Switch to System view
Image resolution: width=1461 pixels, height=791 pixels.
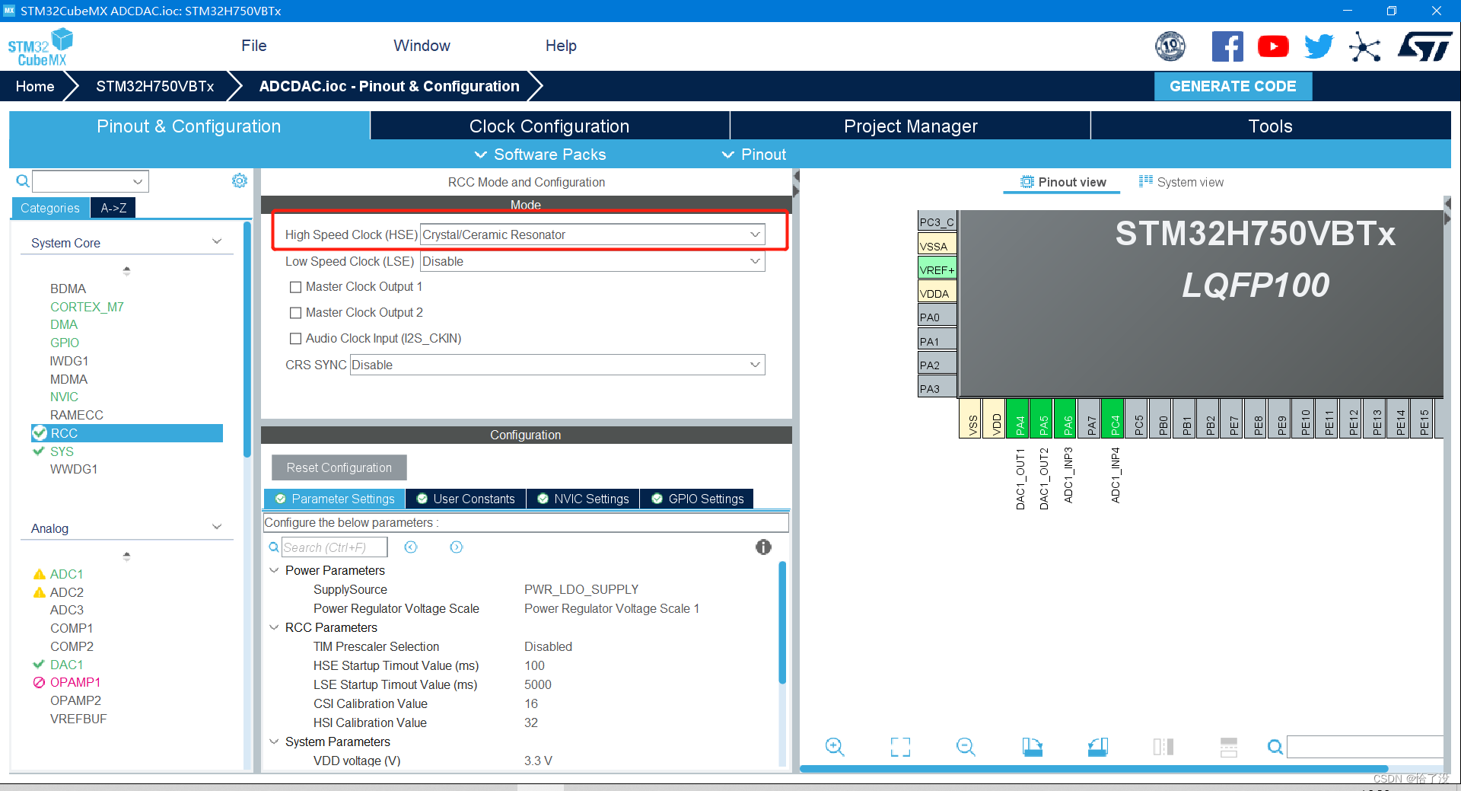tap(1182, 182)
